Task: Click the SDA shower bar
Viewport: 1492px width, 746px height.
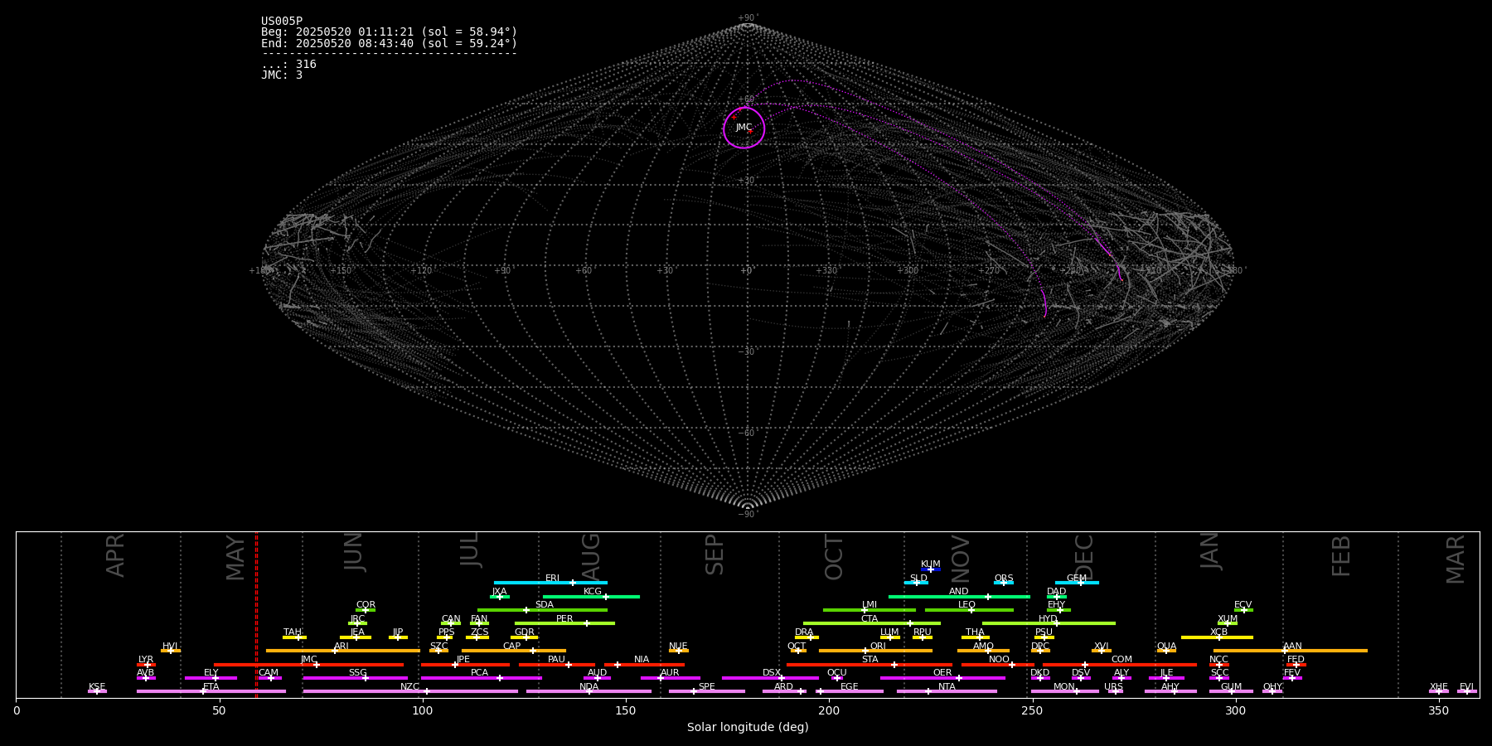Action: (542, 610)
